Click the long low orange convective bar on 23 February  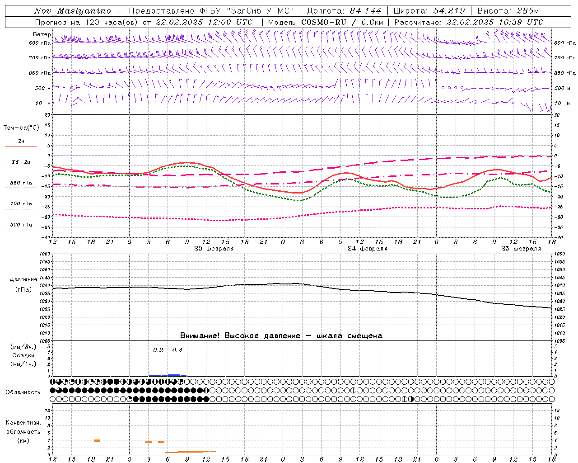point(190,452)
